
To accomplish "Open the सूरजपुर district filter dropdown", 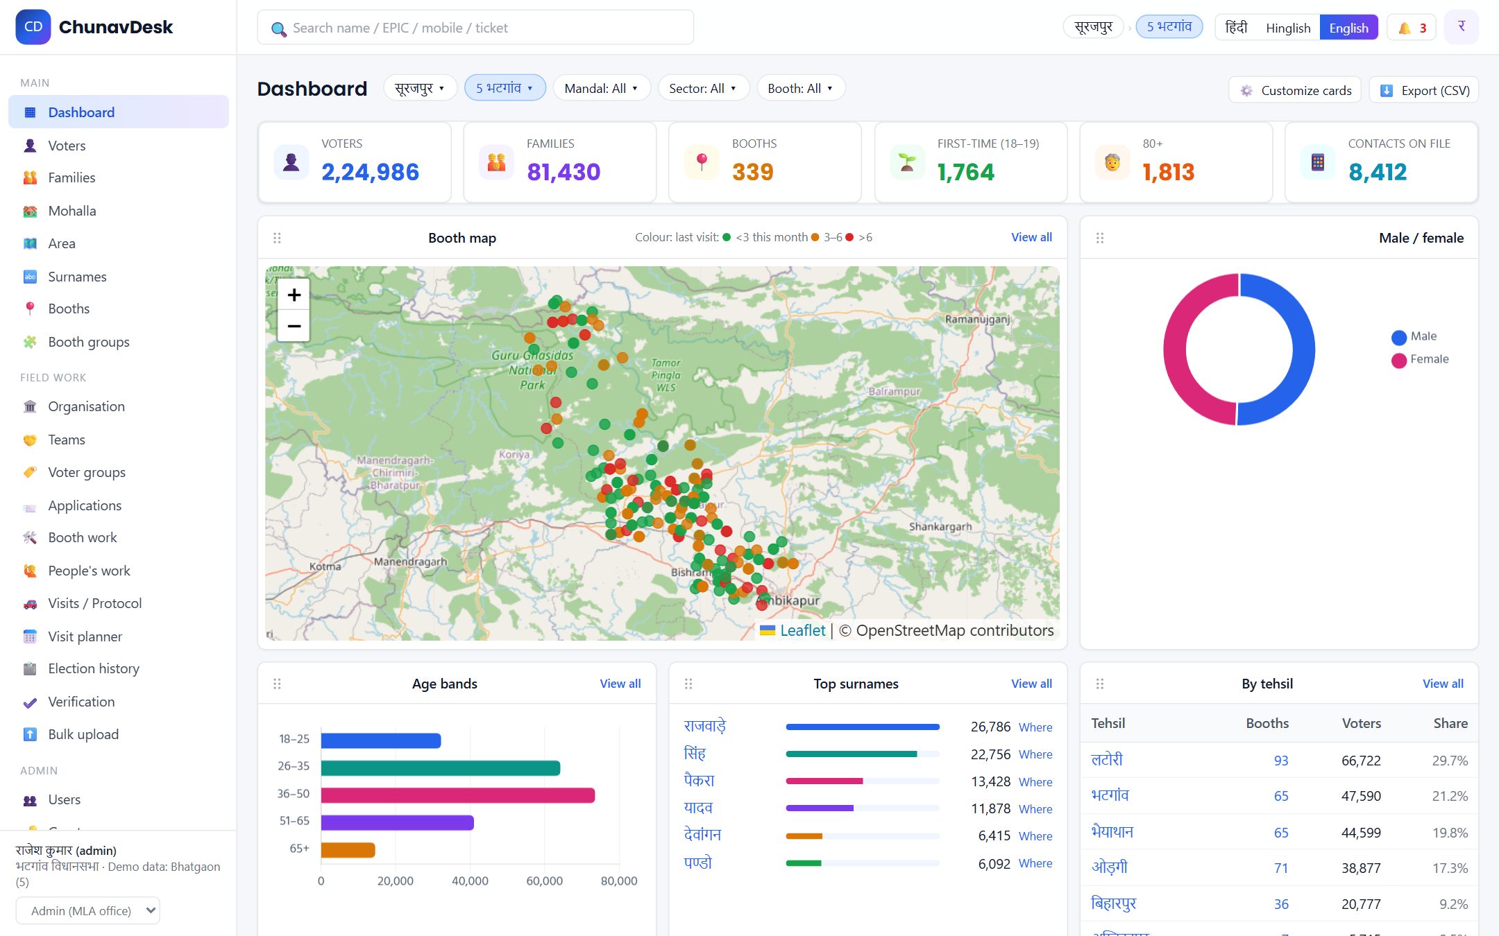I will (x=420, y=88).
